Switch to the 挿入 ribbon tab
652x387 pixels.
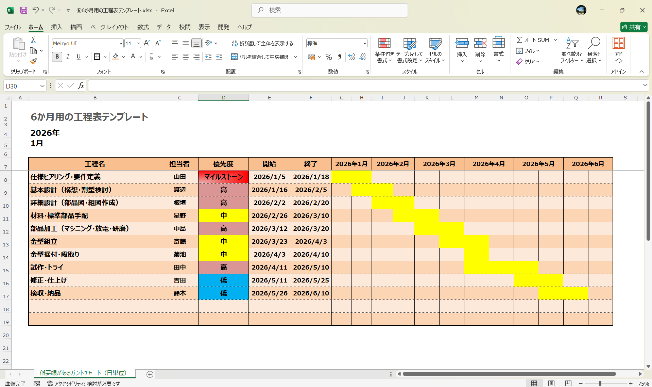[x=56, y=27]
